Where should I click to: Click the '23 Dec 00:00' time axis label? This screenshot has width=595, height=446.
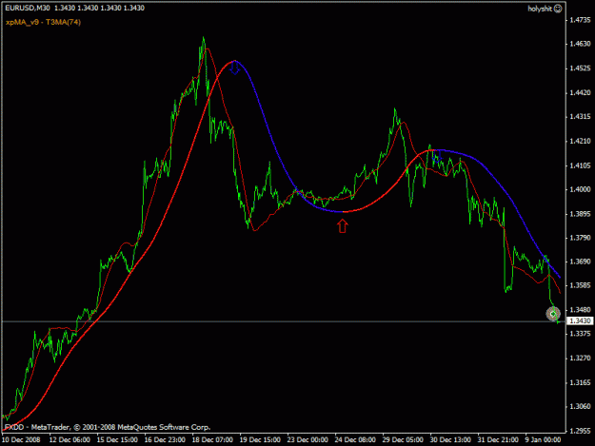click(307, 440)
